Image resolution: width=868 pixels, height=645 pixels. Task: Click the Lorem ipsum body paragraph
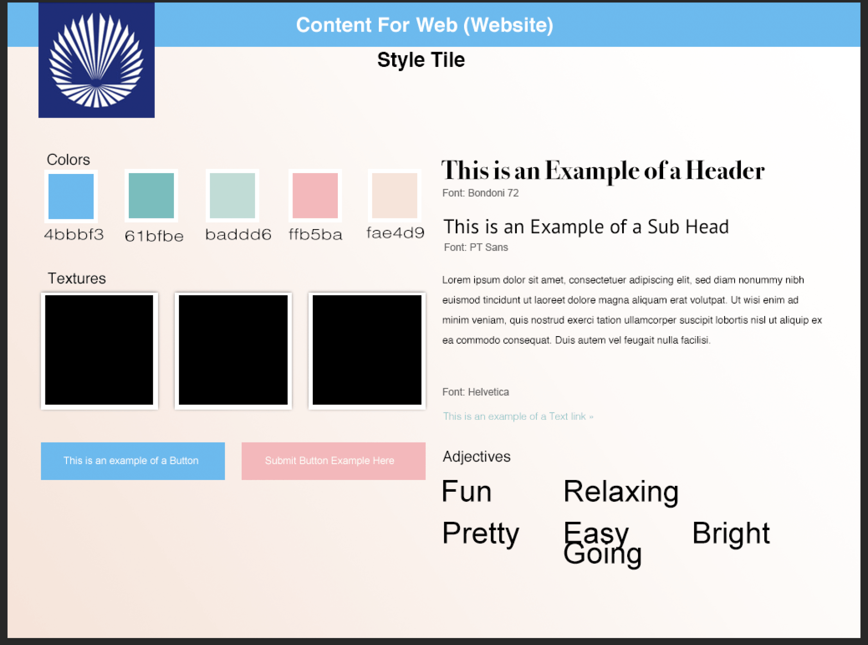point(632,310)
